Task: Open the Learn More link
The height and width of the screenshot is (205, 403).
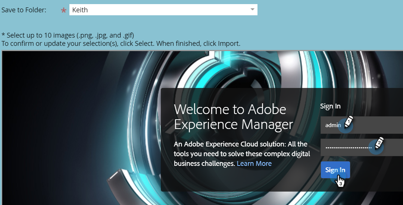Action: click(254, 163)
